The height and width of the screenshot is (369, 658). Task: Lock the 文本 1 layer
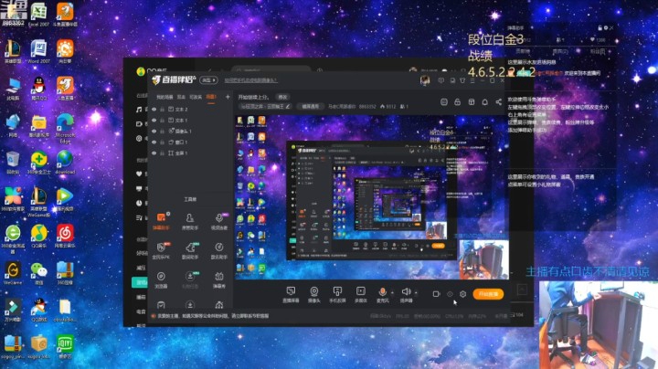pyautogui.click(x=162, y=120)
